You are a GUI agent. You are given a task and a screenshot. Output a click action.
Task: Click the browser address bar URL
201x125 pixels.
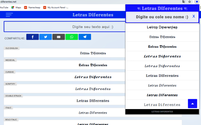[8, 2]
